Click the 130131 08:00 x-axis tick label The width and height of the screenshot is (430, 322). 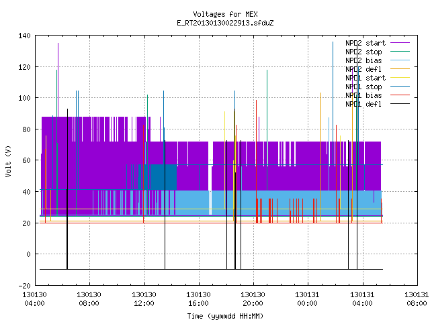(417, 299)
